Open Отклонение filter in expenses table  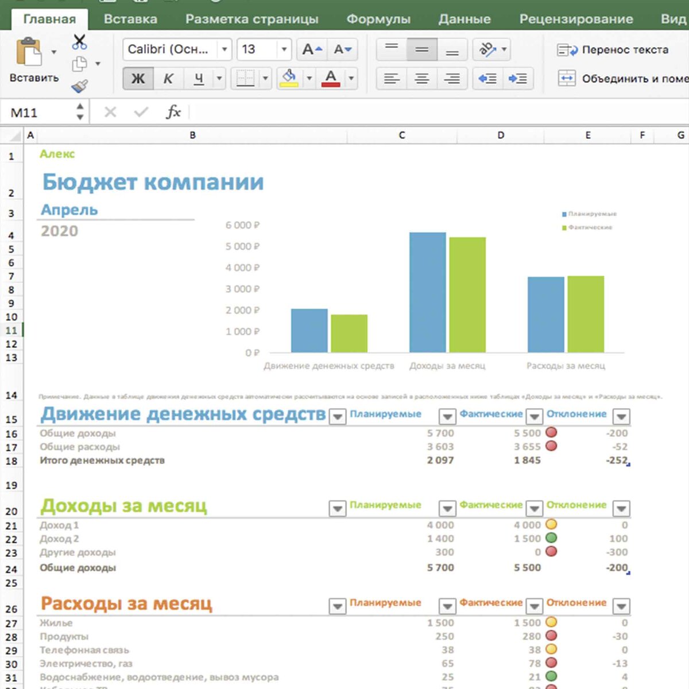[x=621, y=606]
